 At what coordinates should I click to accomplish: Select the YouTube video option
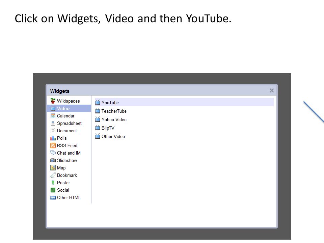[184, 102]
